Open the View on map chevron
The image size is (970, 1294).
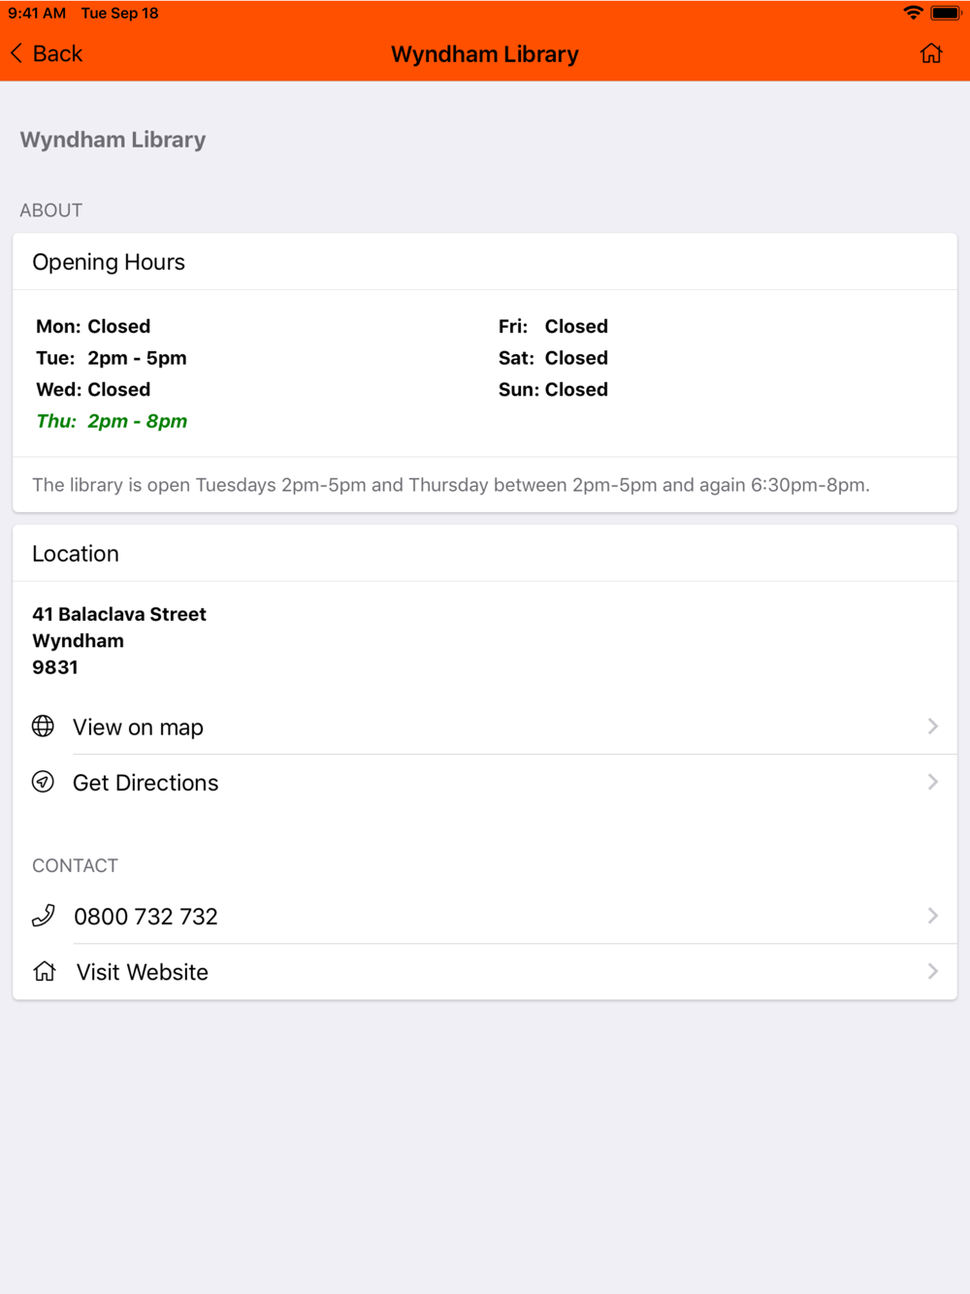[933, 726]
